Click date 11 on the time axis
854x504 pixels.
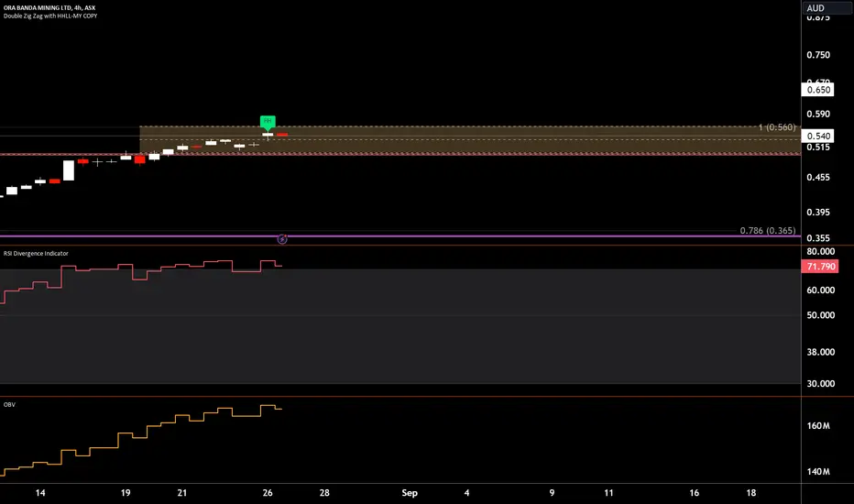pos(608,493)
